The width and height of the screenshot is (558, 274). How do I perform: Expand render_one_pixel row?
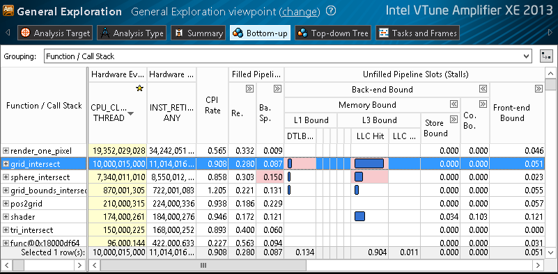[6, 151]
